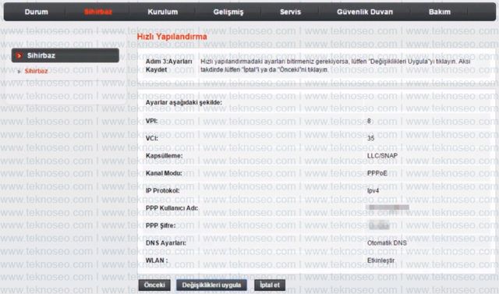Cancel the wizard with İptal et
The image size is (499, 294).
click(270, 285)
